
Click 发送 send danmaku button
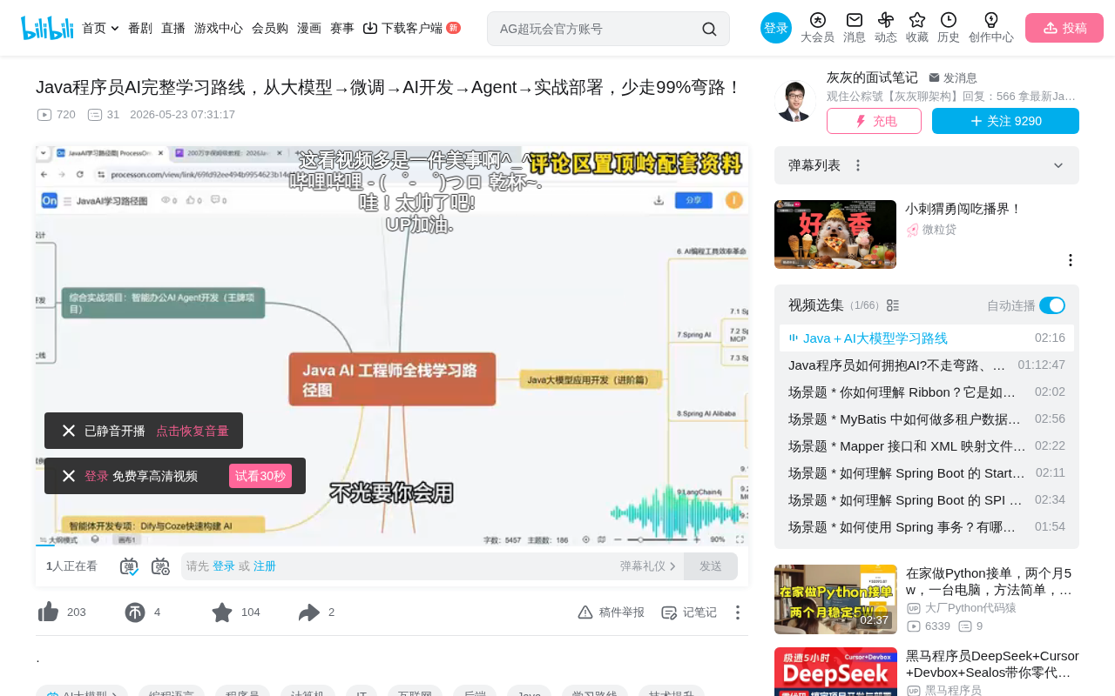pyautogui.click(x=711, y=566)
